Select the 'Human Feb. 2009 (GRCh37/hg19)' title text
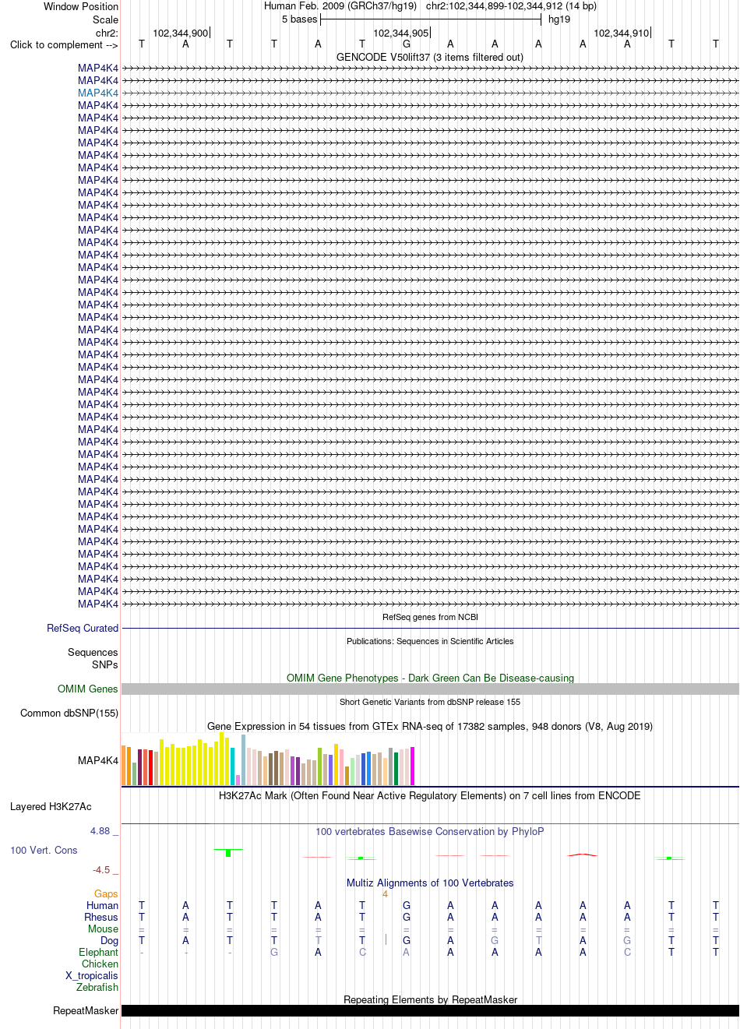Screen dimensions: 740x1029 [x=340, y=6]
